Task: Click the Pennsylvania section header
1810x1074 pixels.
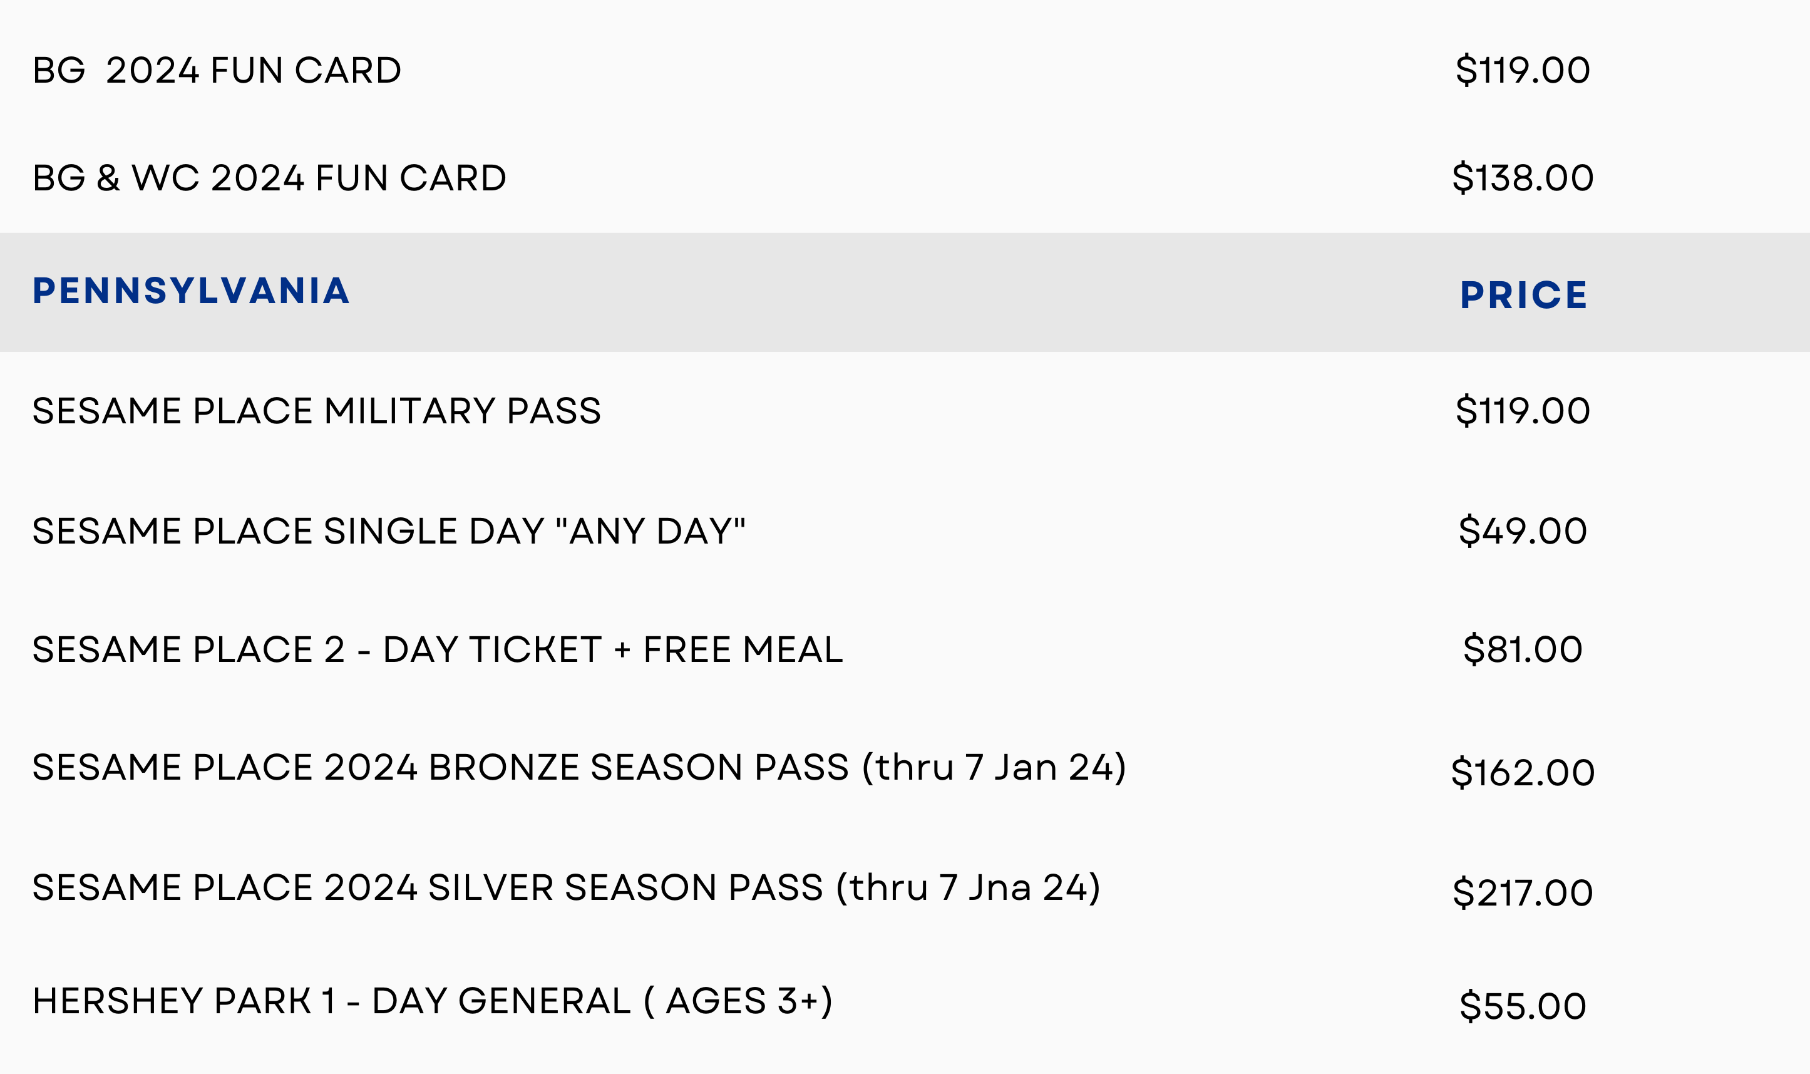Action: point(191,291)
